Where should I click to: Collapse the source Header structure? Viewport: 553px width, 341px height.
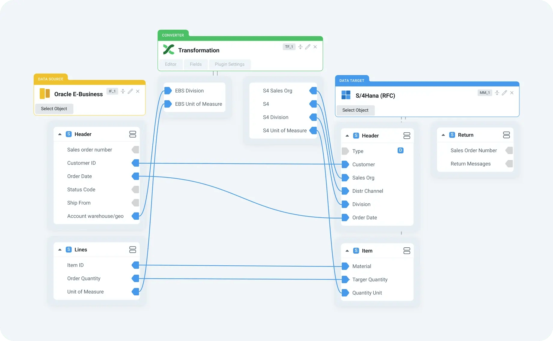60,134
